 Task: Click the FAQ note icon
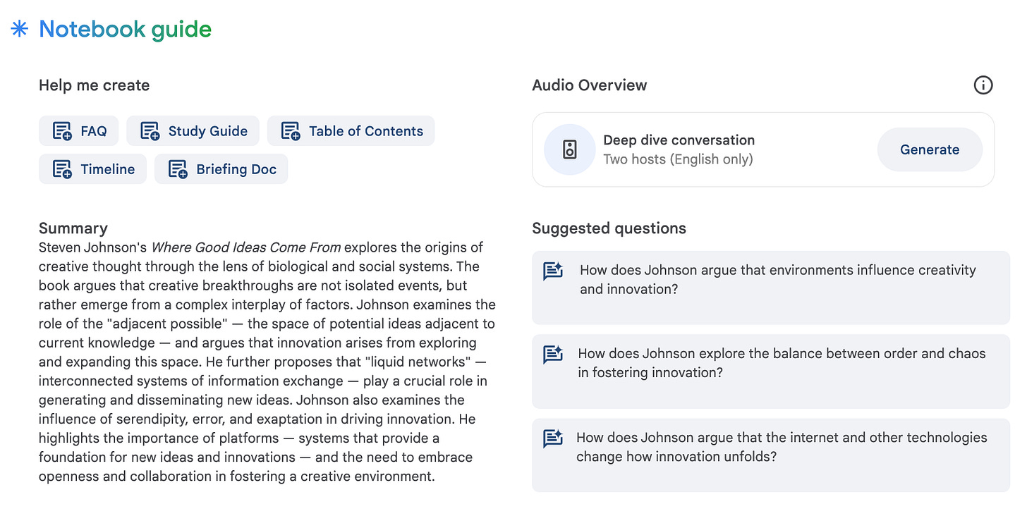pos(62,131)
